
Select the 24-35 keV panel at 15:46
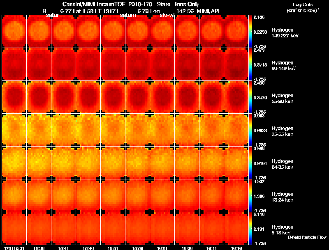88,163
